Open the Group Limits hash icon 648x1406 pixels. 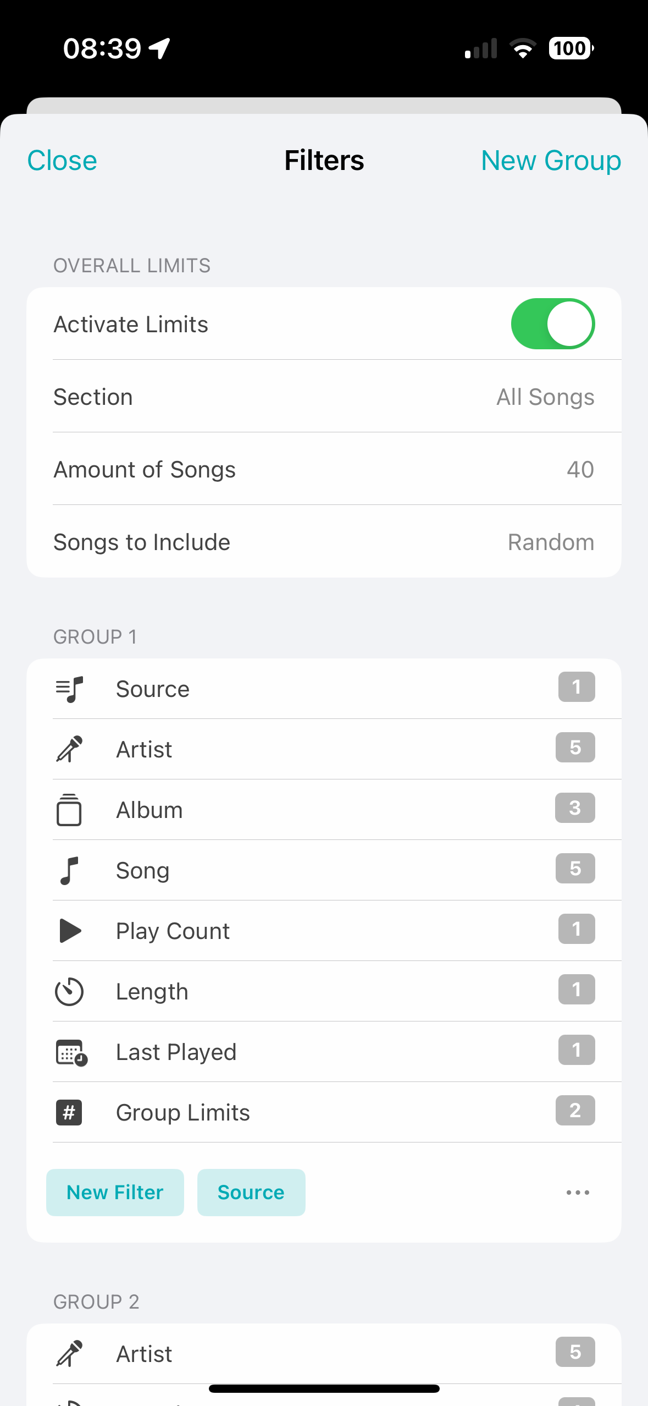(x=69, y=1112)
